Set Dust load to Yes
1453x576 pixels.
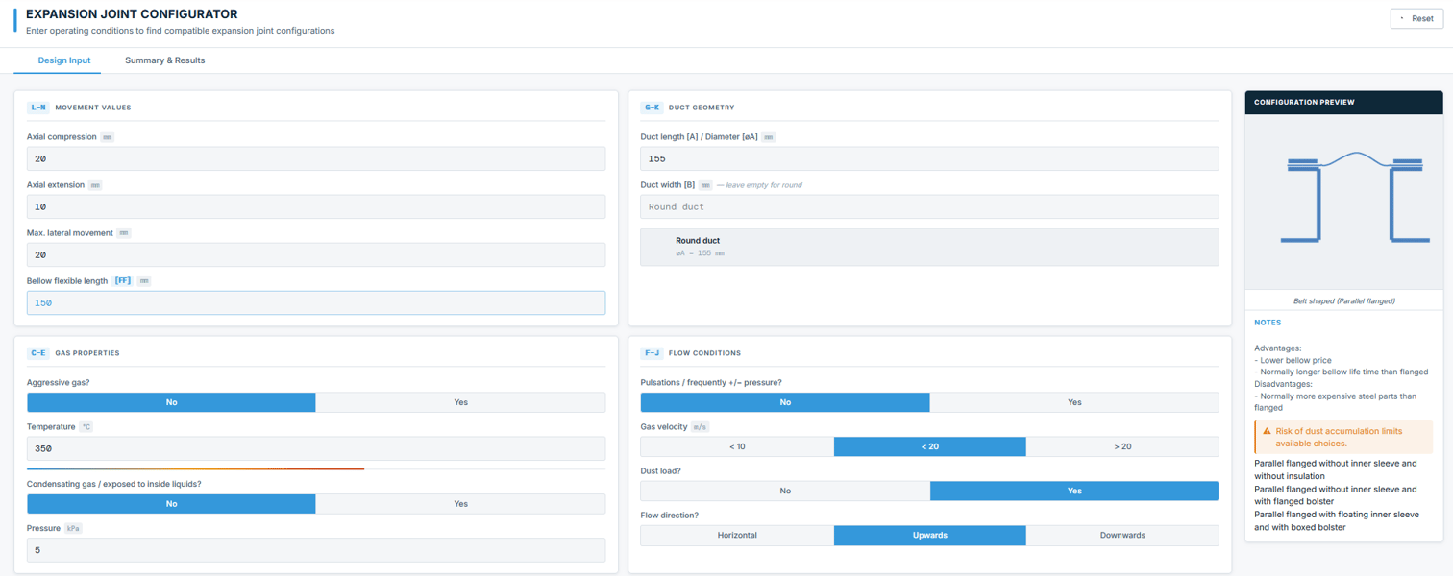click(1074, 491)
